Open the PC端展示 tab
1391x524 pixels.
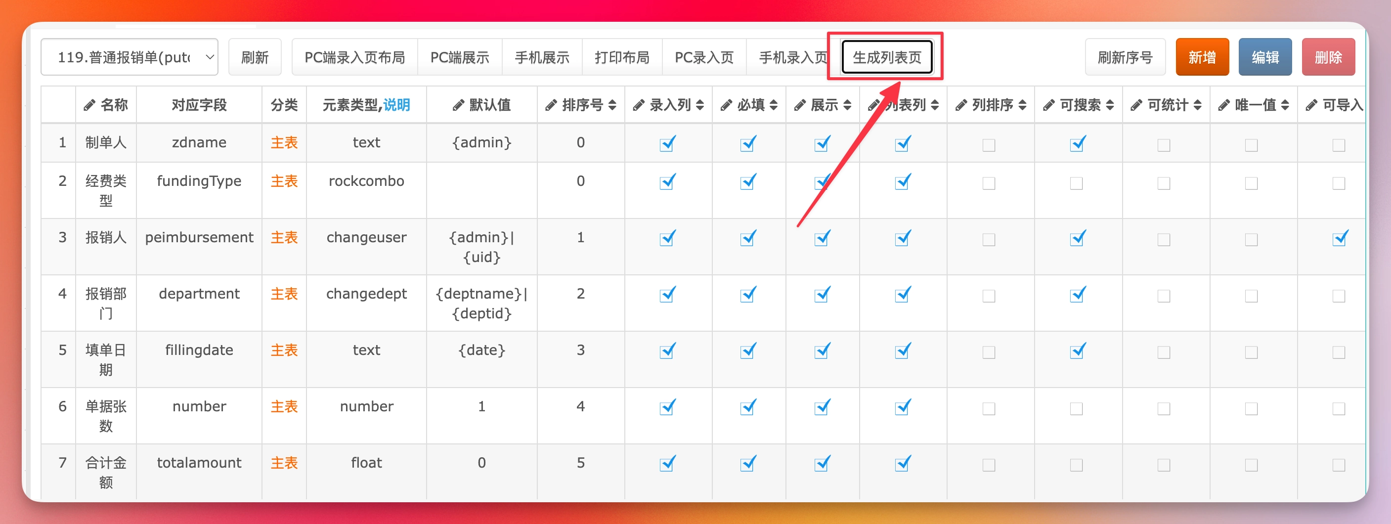click(460, 57)
